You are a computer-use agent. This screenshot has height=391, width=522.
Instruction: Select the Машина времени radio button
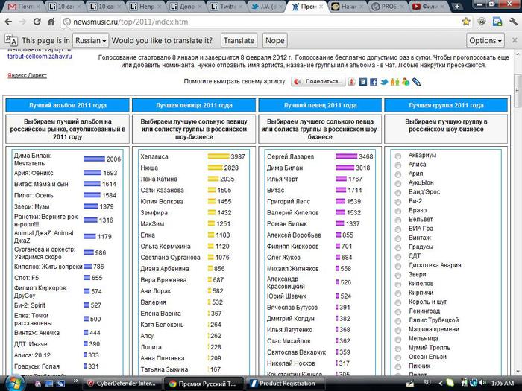397,330
